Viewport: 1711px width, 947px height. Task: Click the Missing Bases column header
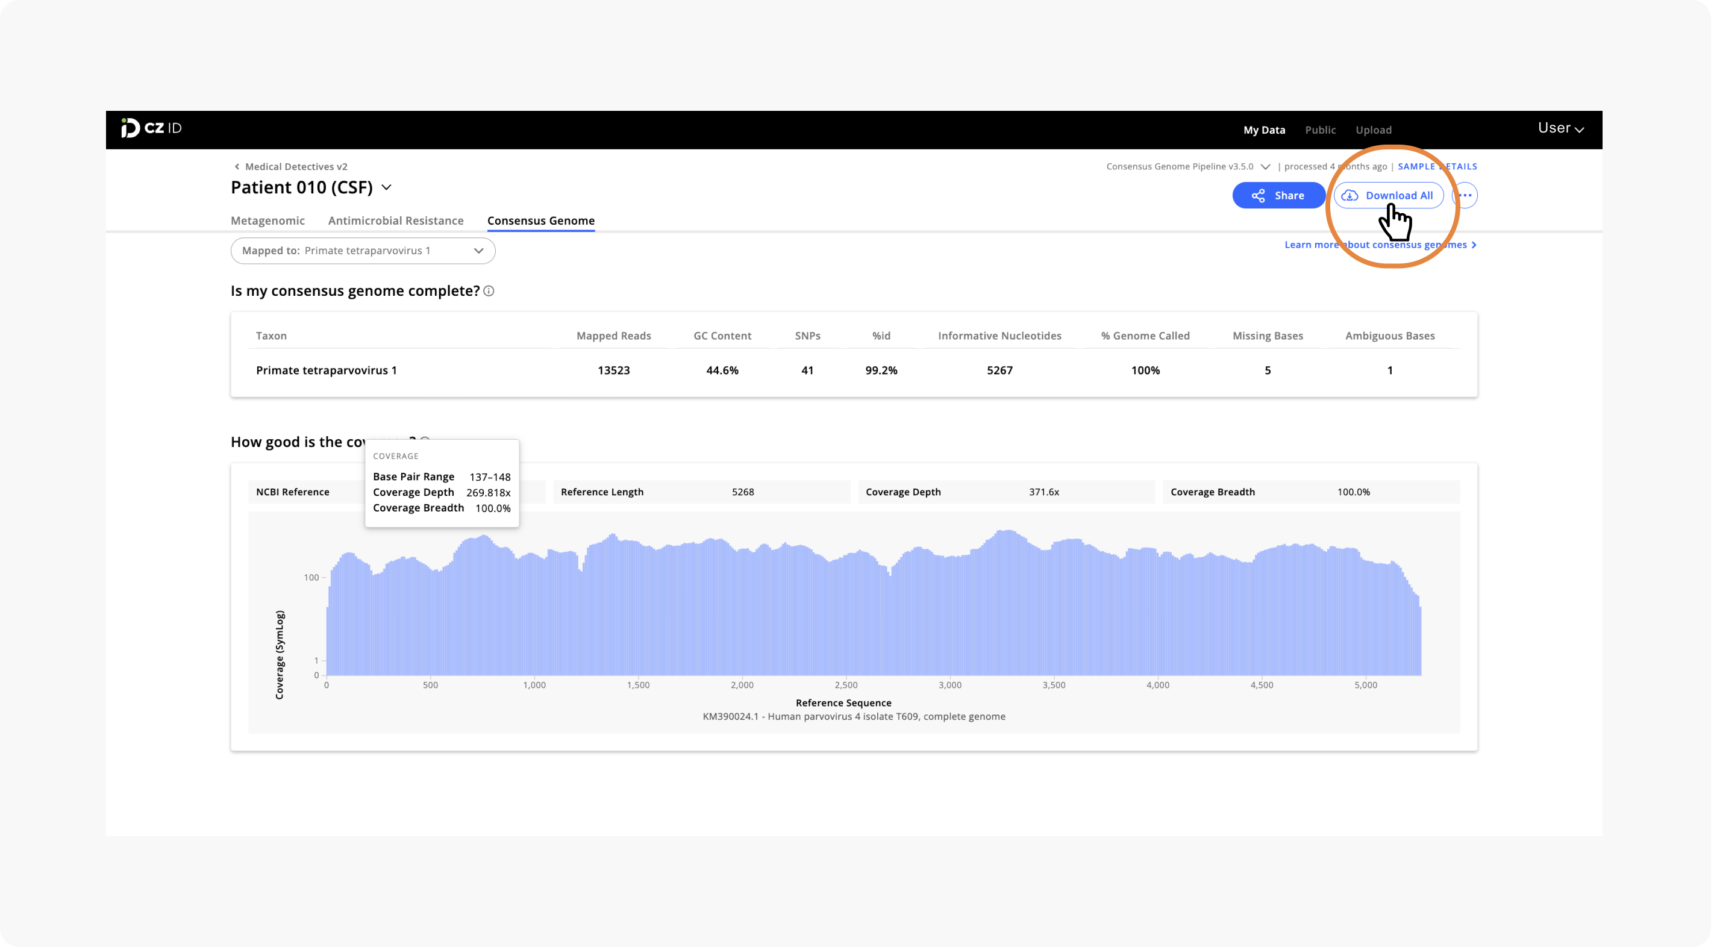click(x=1268, y=336)
